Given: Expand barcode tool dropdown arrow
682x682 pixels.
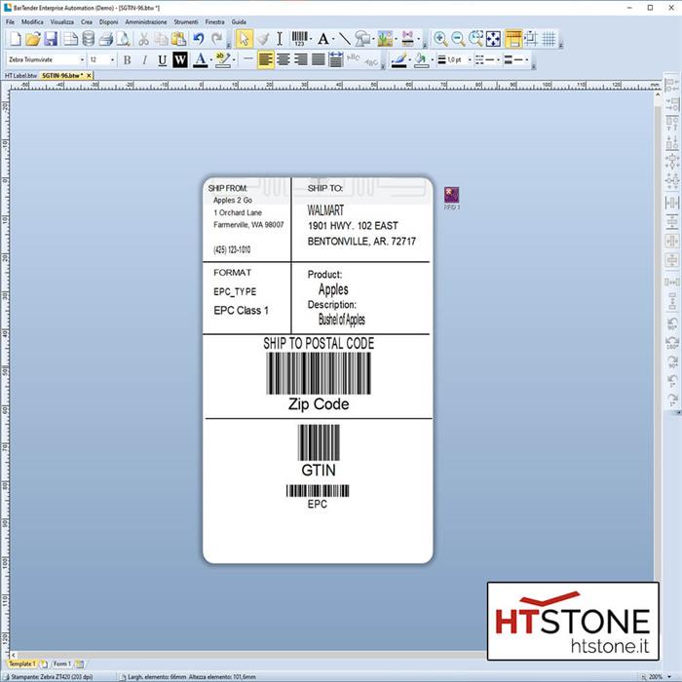Looking at the screenshot, I should point(311,39).
